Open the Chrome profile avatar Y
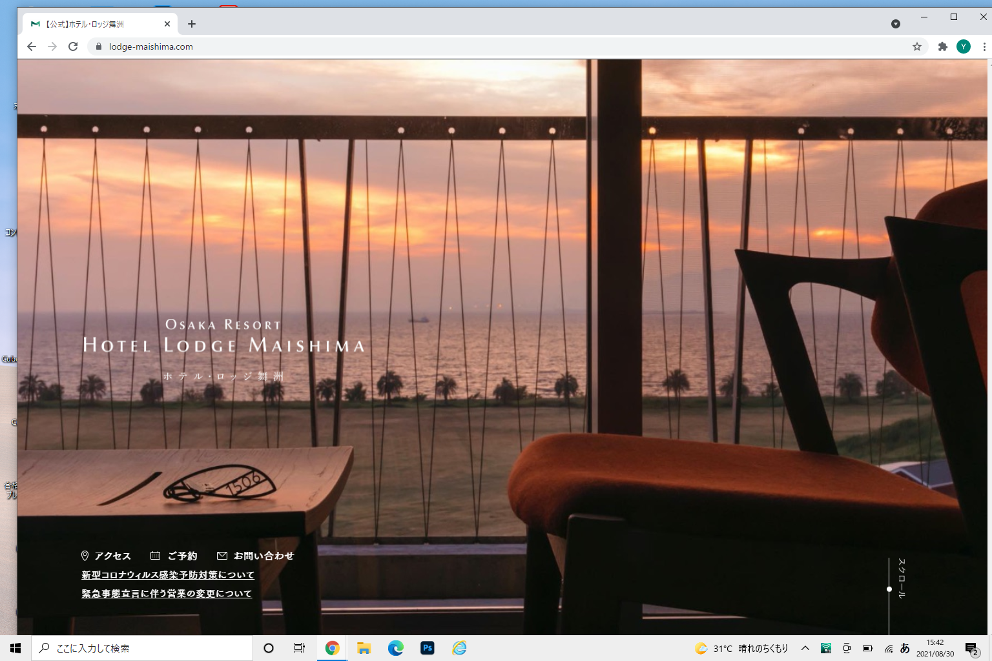 pyautogui.click(x=963, y=46)
